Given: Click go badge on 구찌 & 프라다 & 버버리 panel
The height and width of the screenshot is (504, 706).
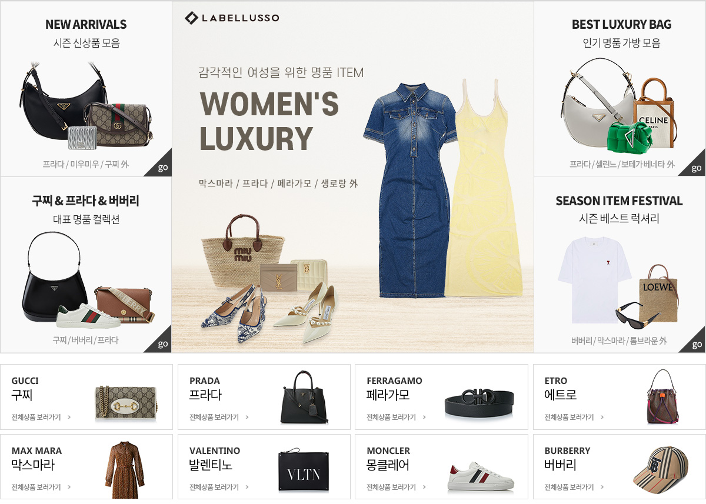Looking at the screenshot, I should pos(161,342).
